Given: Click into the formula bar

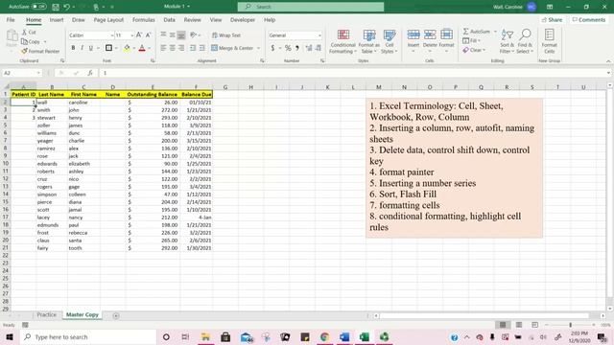Looking at the screenshot, I should click(353, 73).
